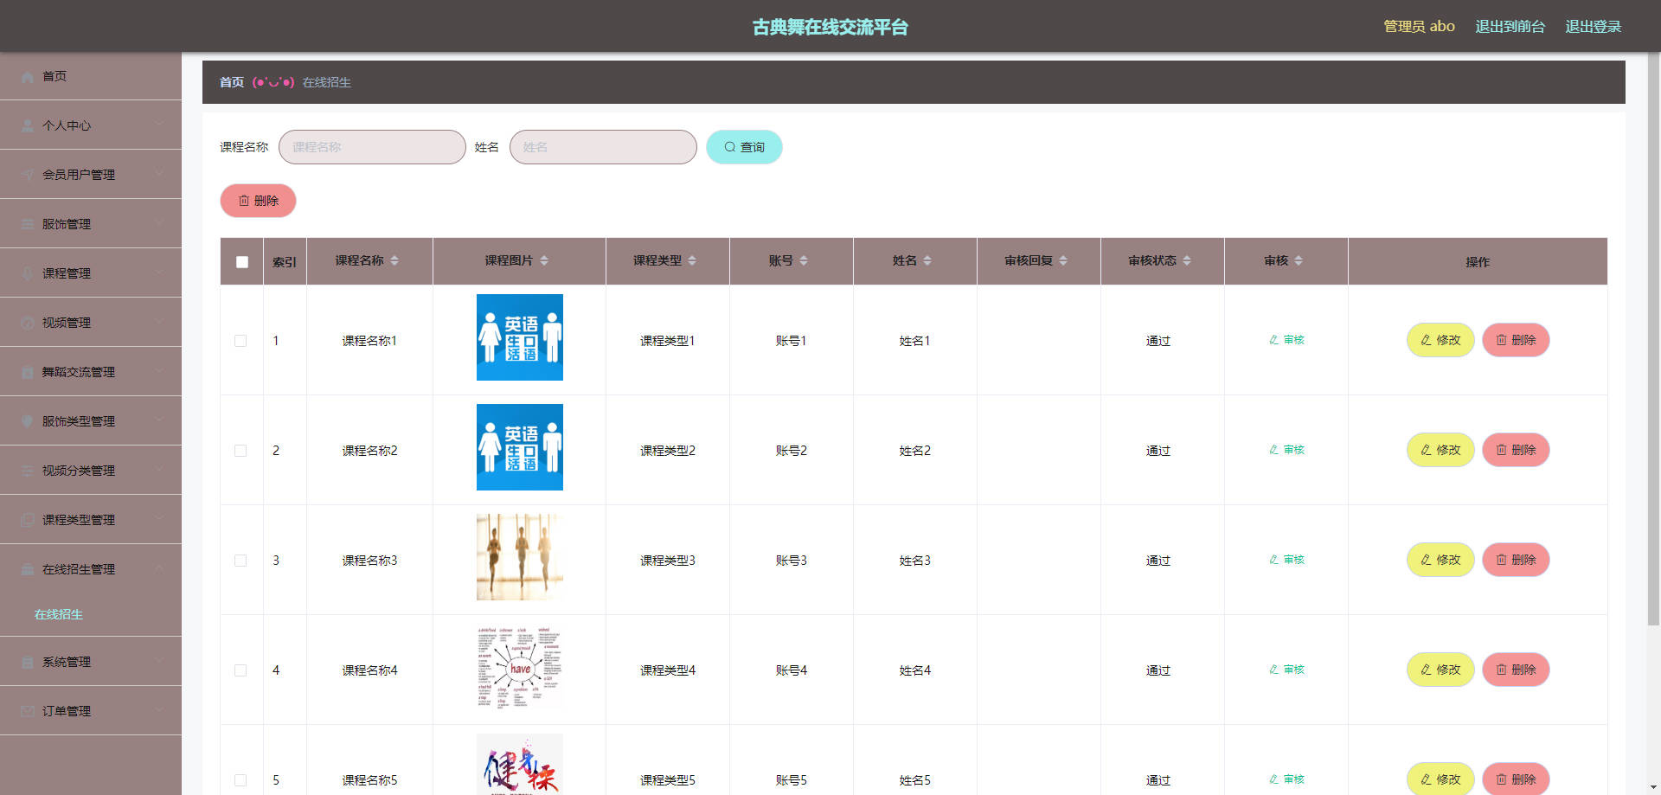
Task: Click the icon next to 服饰管理
Action: click(28, 225)
